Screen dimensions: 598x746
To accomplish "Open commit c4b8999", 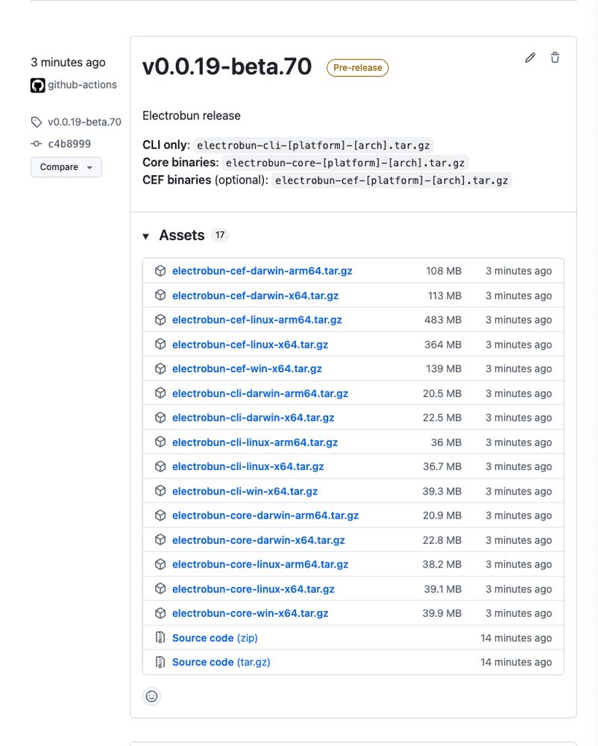I will click(x=69, y=144).
